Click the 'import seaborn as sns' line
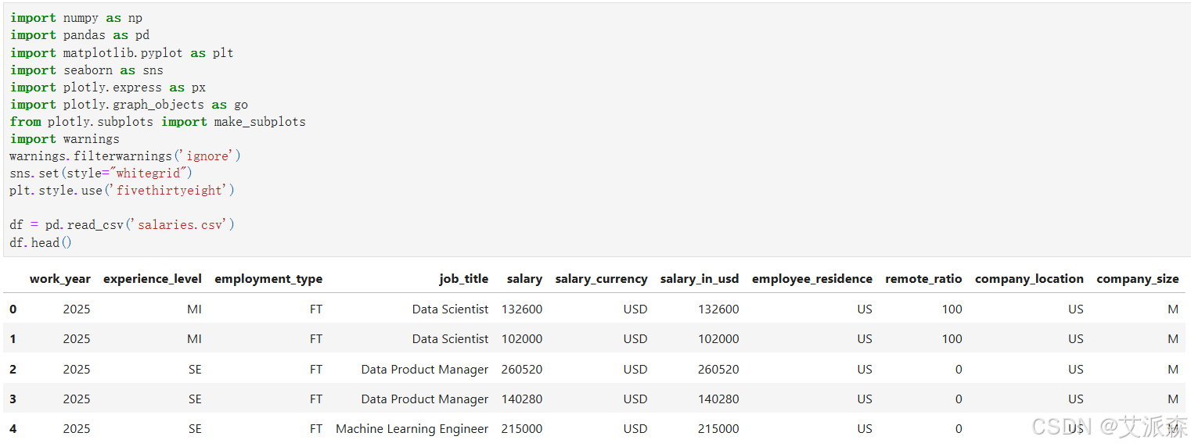 [x=86, y=70]
